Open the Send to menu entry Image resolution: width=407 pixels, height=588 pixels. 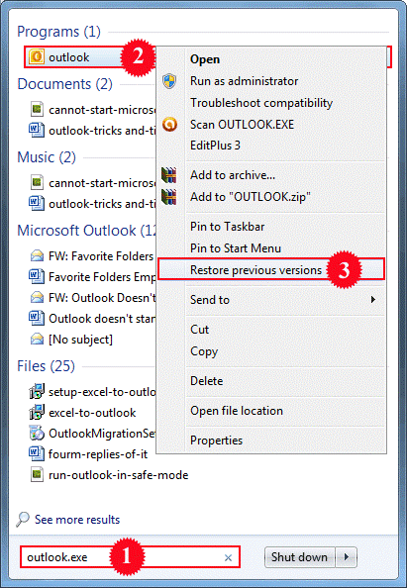(210, 300)
